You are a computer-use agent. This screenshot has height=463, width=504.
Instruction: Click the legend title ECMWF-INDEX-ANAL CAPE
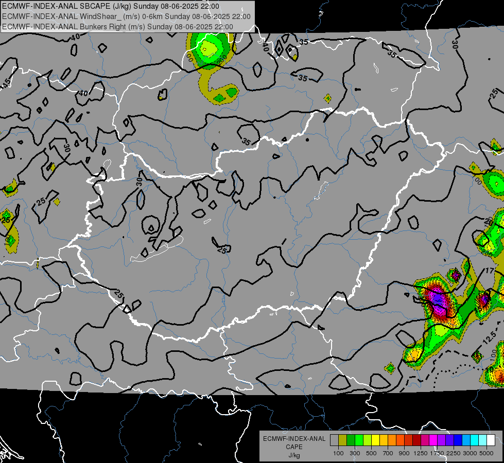point(294,443)
